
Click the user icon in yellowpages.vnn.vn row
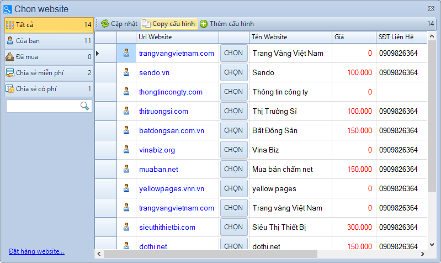(126, 188)
